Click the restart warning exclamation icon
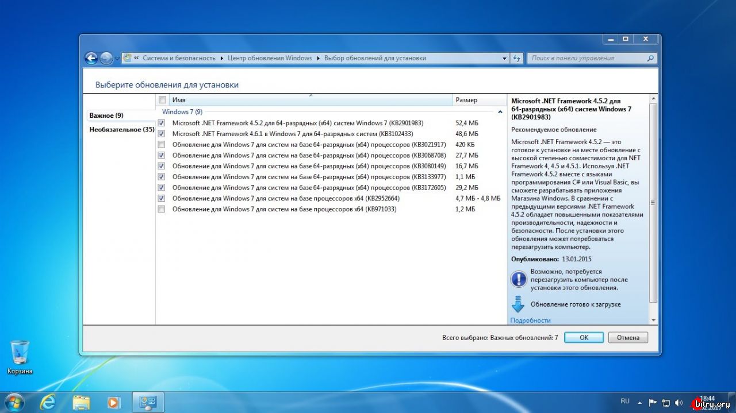 tap(518, 279)
